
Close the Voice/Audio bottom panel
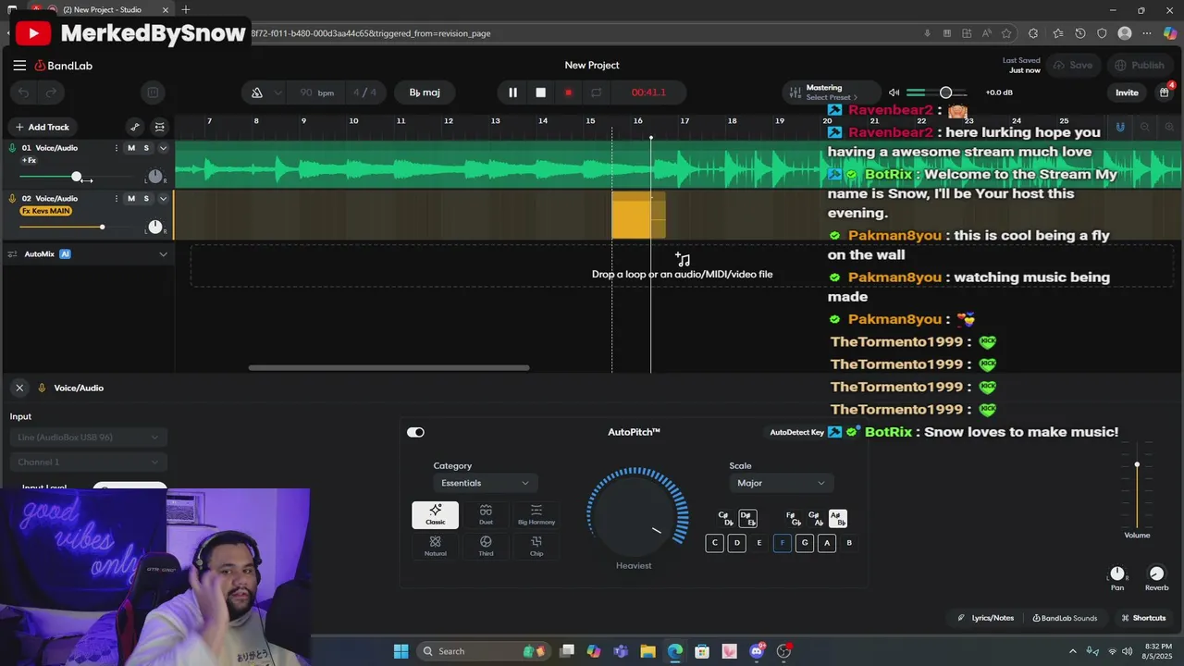click(x=19, y=388)
